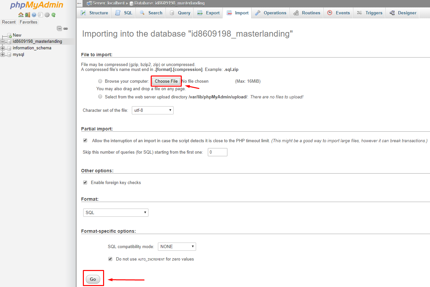This screenshot has height=287, width=430.
Task: Click the Go button to start import
Action: click(x=93, y=279)
